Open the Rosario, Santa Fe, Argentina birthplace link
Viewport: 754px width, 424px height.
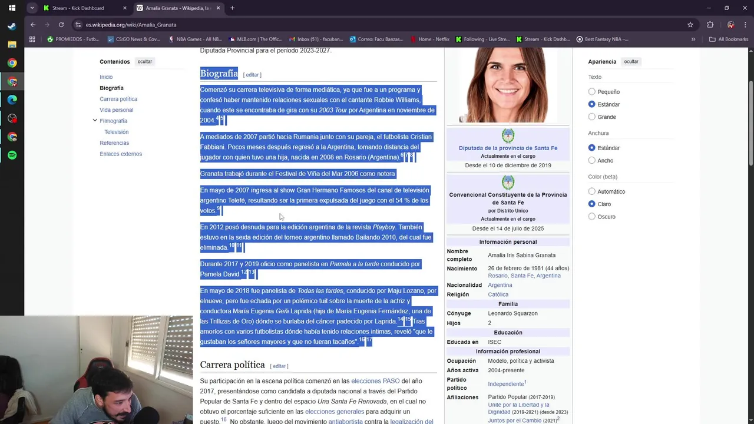524,276
